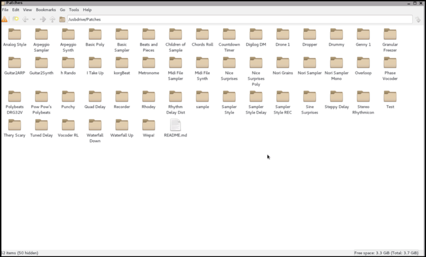Click the home folder toolbar icon
Screen dimensions: 426x257
tap(62, 19)
